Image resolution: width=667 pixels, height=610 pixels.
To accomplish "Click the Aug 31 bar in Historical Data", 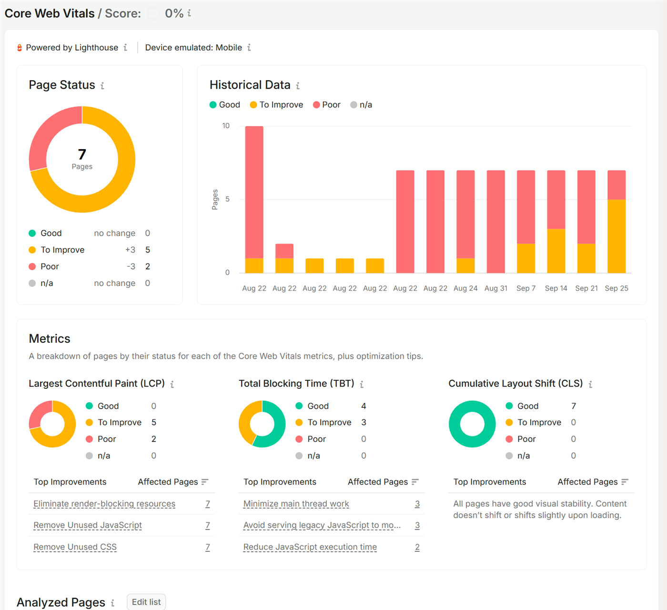I will pyautogui.click(x=495, y=222).
